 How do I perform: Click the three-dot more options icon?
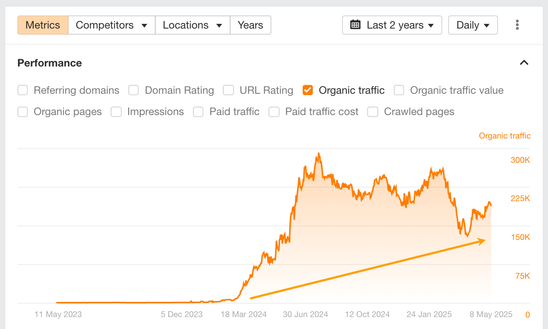517,25
